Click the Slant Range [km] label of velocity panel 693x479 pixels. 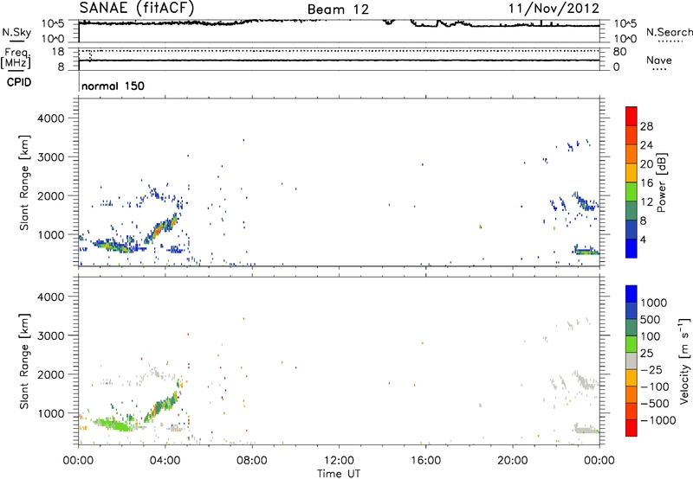24,361
